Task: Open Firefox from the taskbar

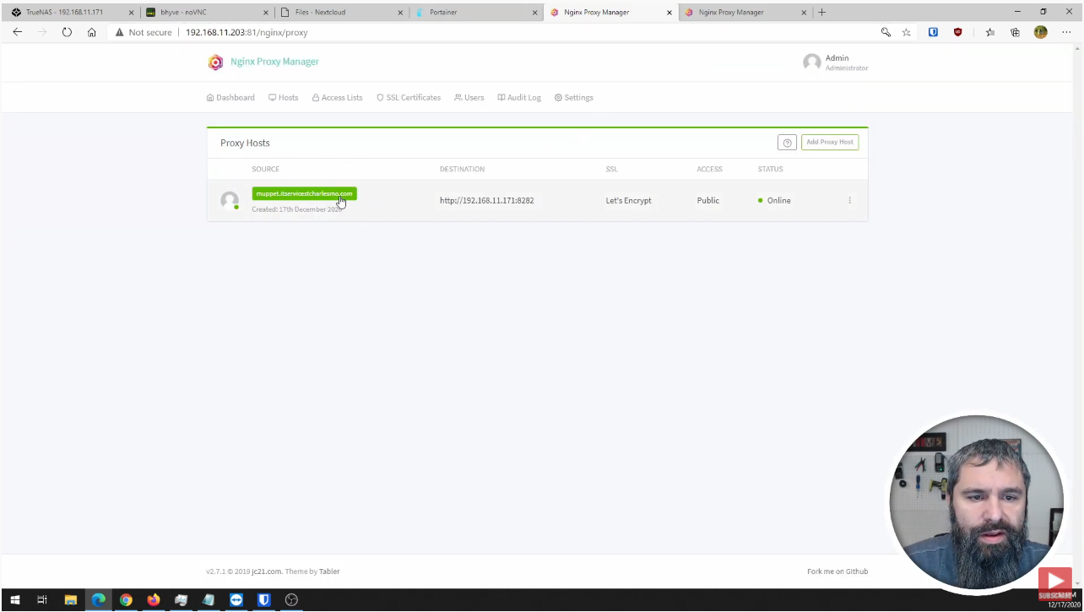Action: [154, 600]
